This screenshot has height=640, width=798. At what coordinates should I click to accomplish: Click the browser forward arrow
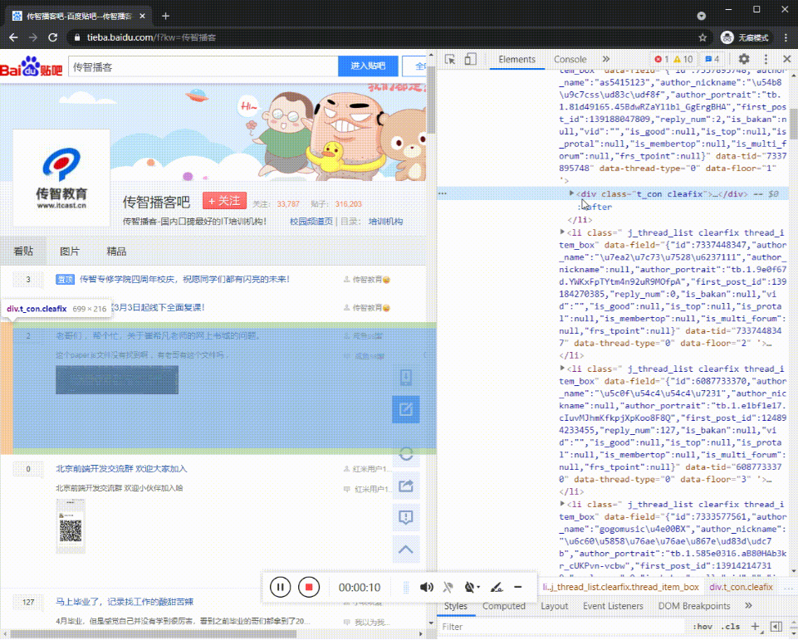33,37
